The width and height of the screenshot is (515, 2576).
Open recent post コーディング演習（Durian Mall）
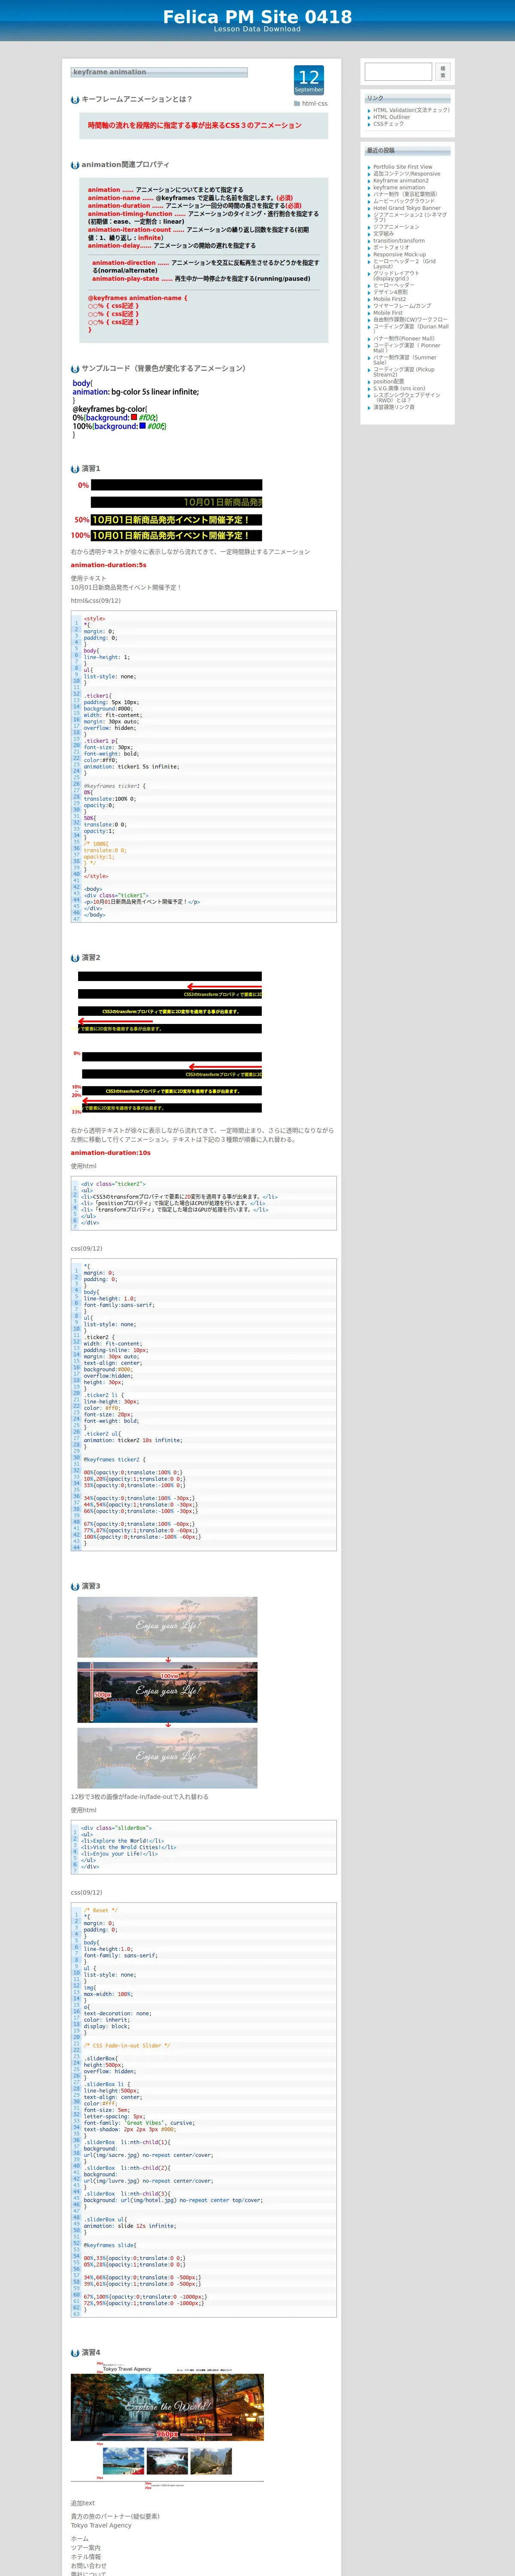411,329
